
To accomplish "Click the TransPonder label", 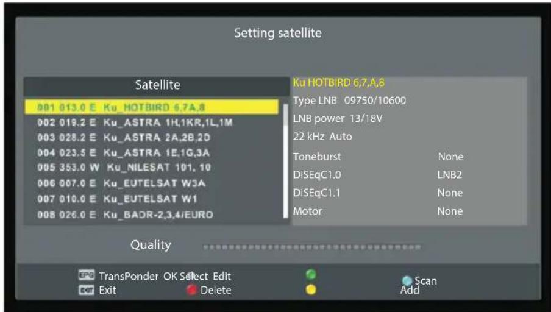I will click(x=129, y=276).
